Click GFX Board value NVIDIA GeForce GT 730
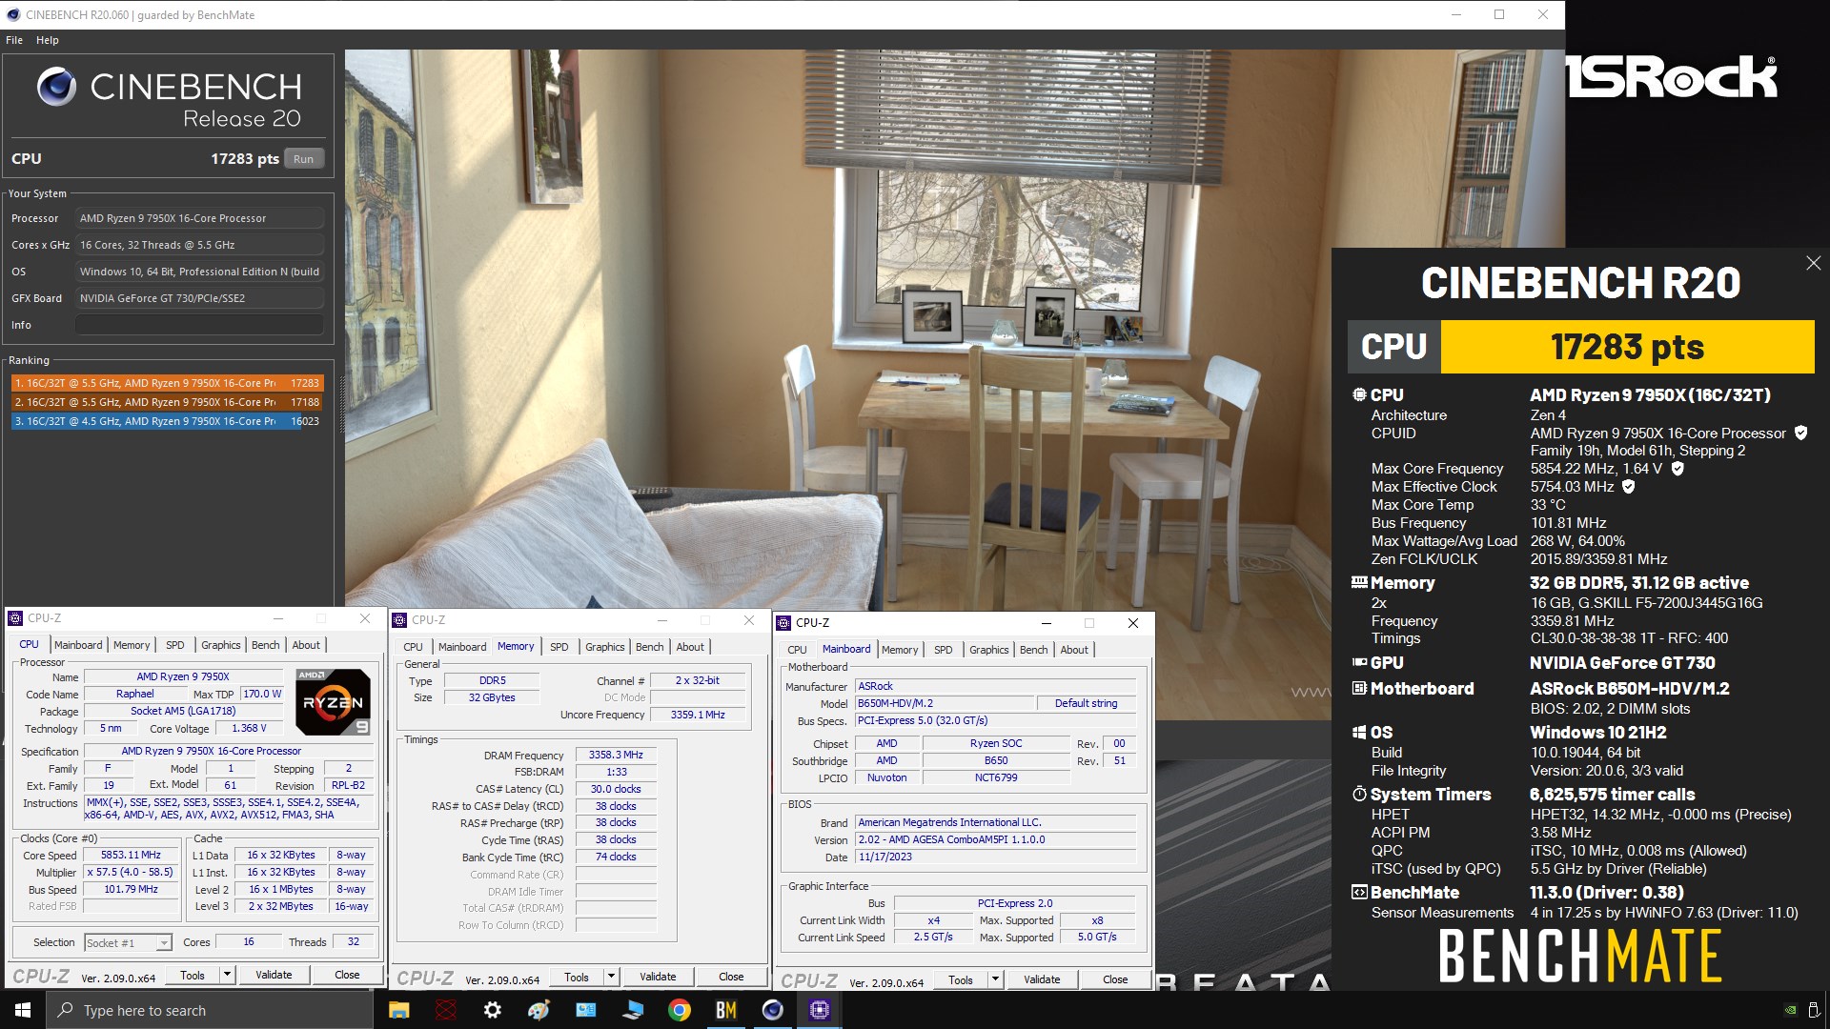This screenshot has height=1029, width=1830. 199,298
